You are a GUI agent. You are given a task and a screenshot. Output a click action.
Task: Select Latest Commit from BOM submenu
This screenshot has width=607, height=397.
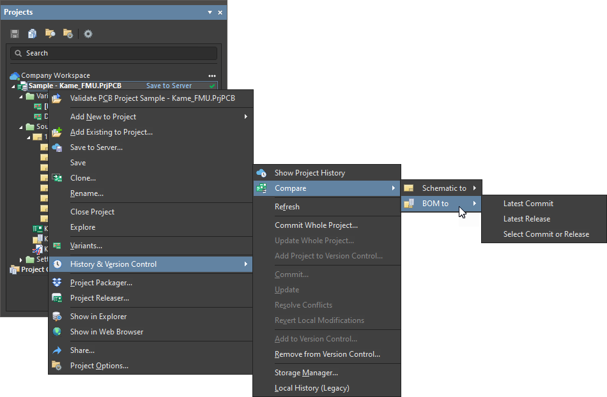pyautogui.click(x=528, y=204)
